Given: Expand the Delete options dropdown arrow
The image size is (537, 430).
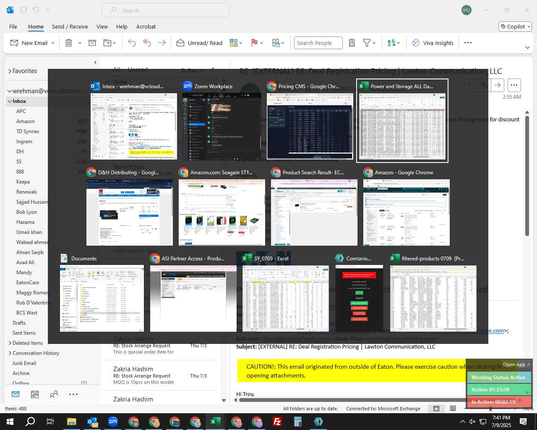Looking at the screenshot, I should pyautogui.click(x=80, y=43).
